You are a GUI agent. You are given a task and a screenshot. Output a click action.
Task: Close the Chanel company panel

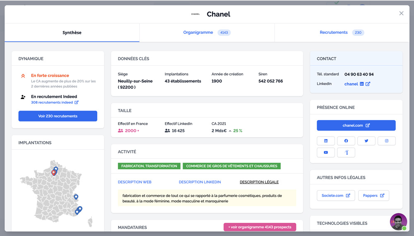pyautogui.click(x=401, y=14)
